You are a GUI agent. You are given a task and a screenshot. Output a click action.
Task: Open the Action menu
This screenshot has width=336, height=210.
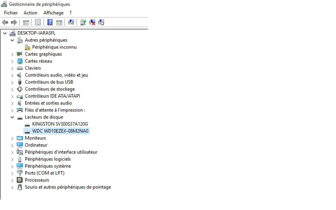click(x=30, y=13)
